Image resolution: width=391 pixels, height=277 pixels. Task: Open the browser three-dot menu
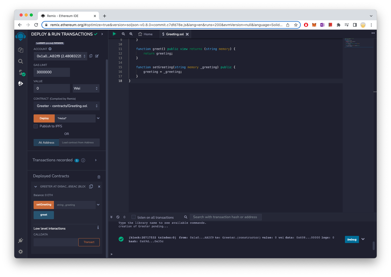371,25
